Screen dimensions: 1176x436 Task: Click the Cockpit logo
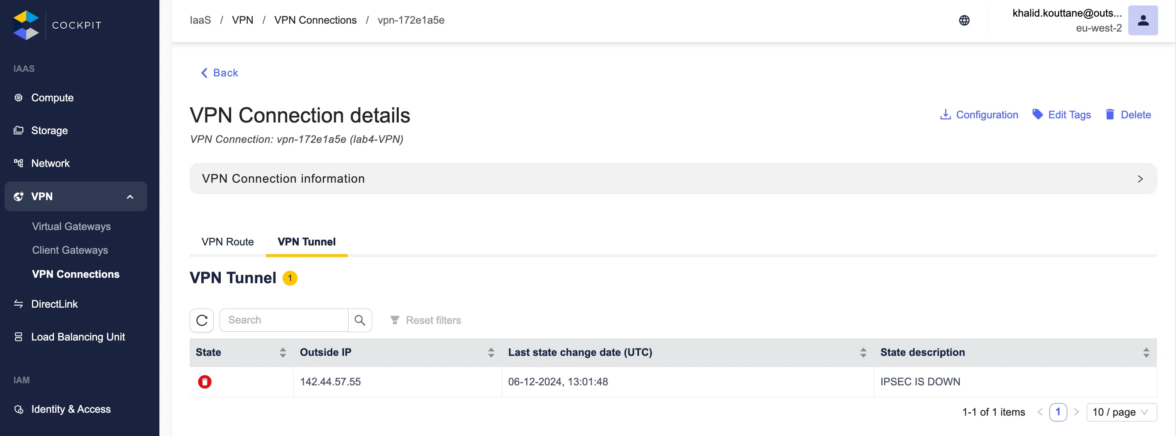coord(27,25)
